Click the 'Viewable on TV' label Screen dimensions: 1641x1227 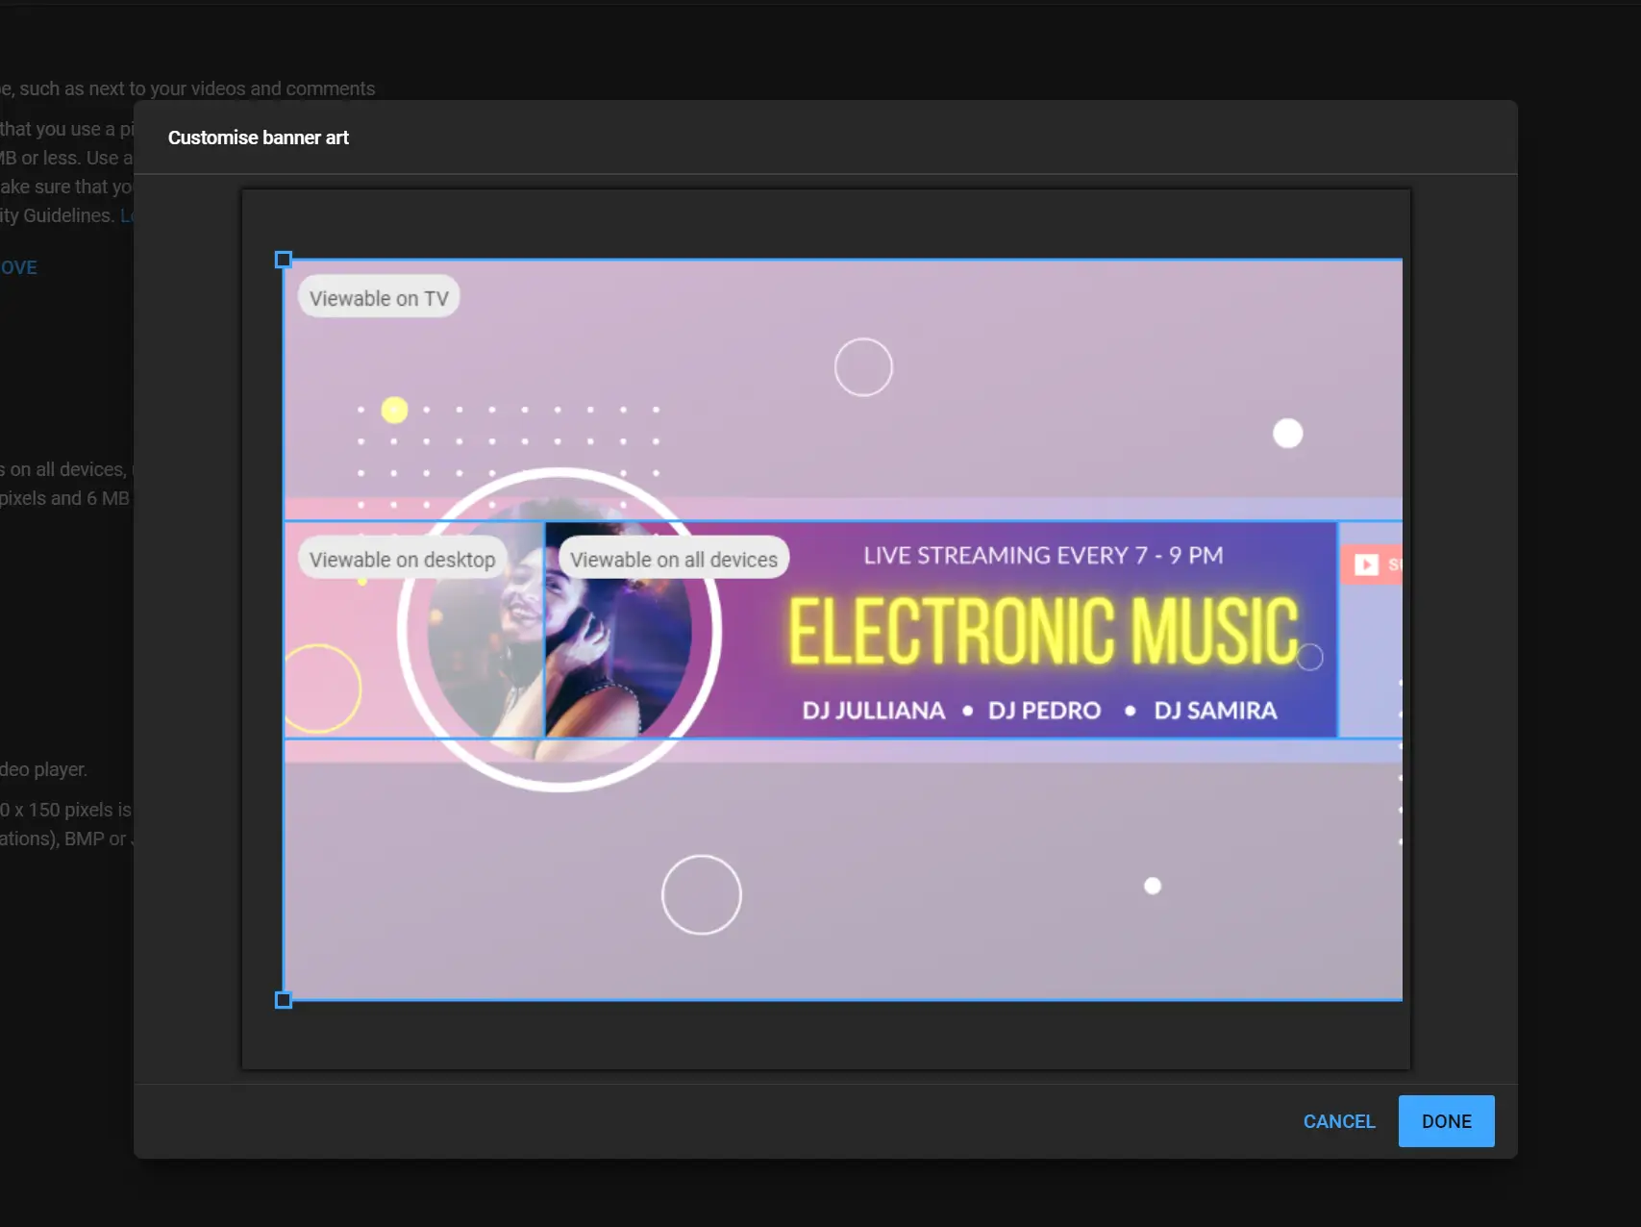click(379, 298)
